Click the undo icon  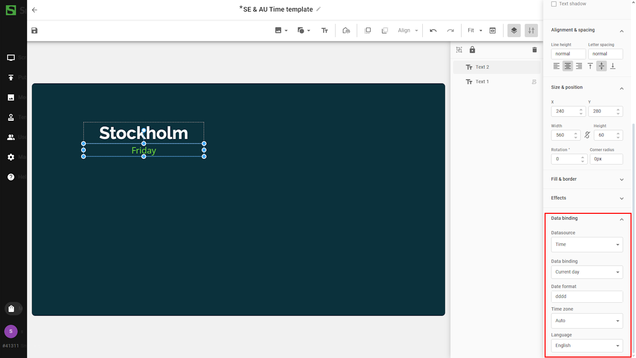433,31
